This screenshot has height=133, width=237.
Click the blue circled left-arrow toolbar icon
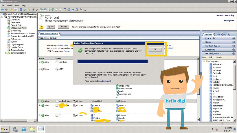pyautogui.click(x=45, y=10)
